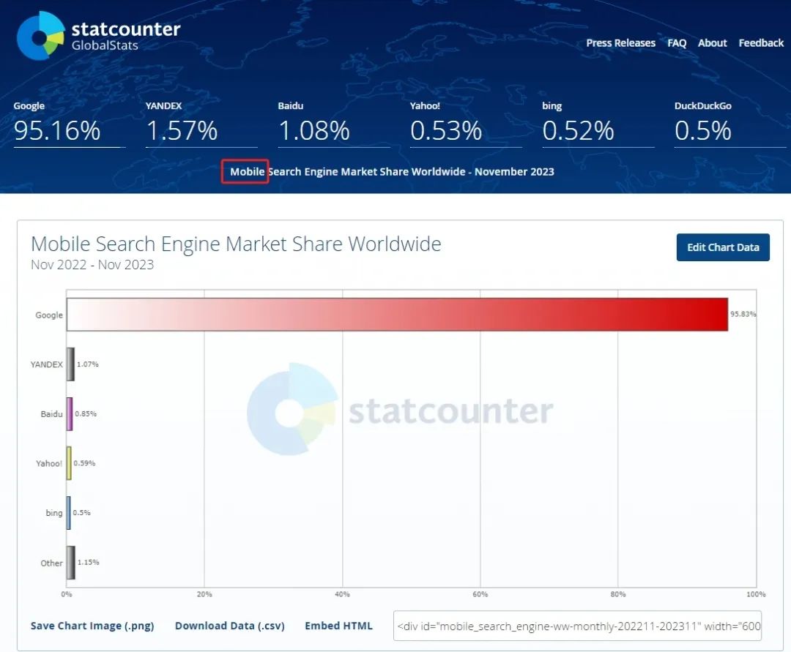
Task: Open the FAQ page
Action: [677, 43]
